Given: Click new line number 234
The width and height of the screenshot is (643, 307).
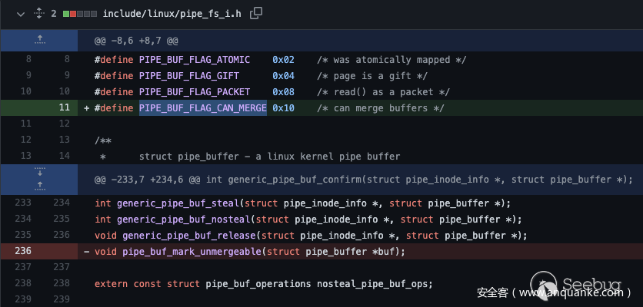Looking at the screenshot, I should [x=64, y=203].
